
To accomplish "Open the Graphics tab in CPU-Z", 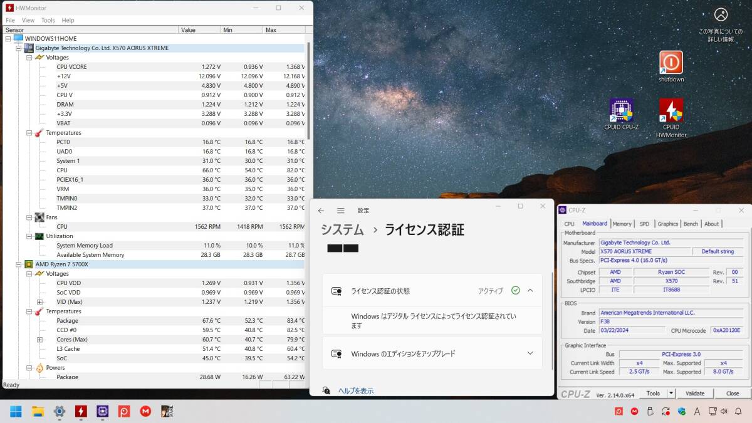I will [667, 224].
